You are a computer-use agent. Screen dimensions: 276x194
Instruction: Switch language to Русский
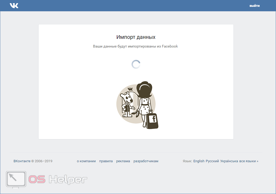pyautogui.click(x=212, y=161)
